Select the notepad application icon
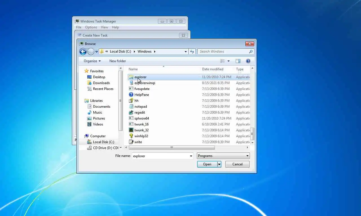Viewport: 361px width, 216px height. tap(131, 107)
